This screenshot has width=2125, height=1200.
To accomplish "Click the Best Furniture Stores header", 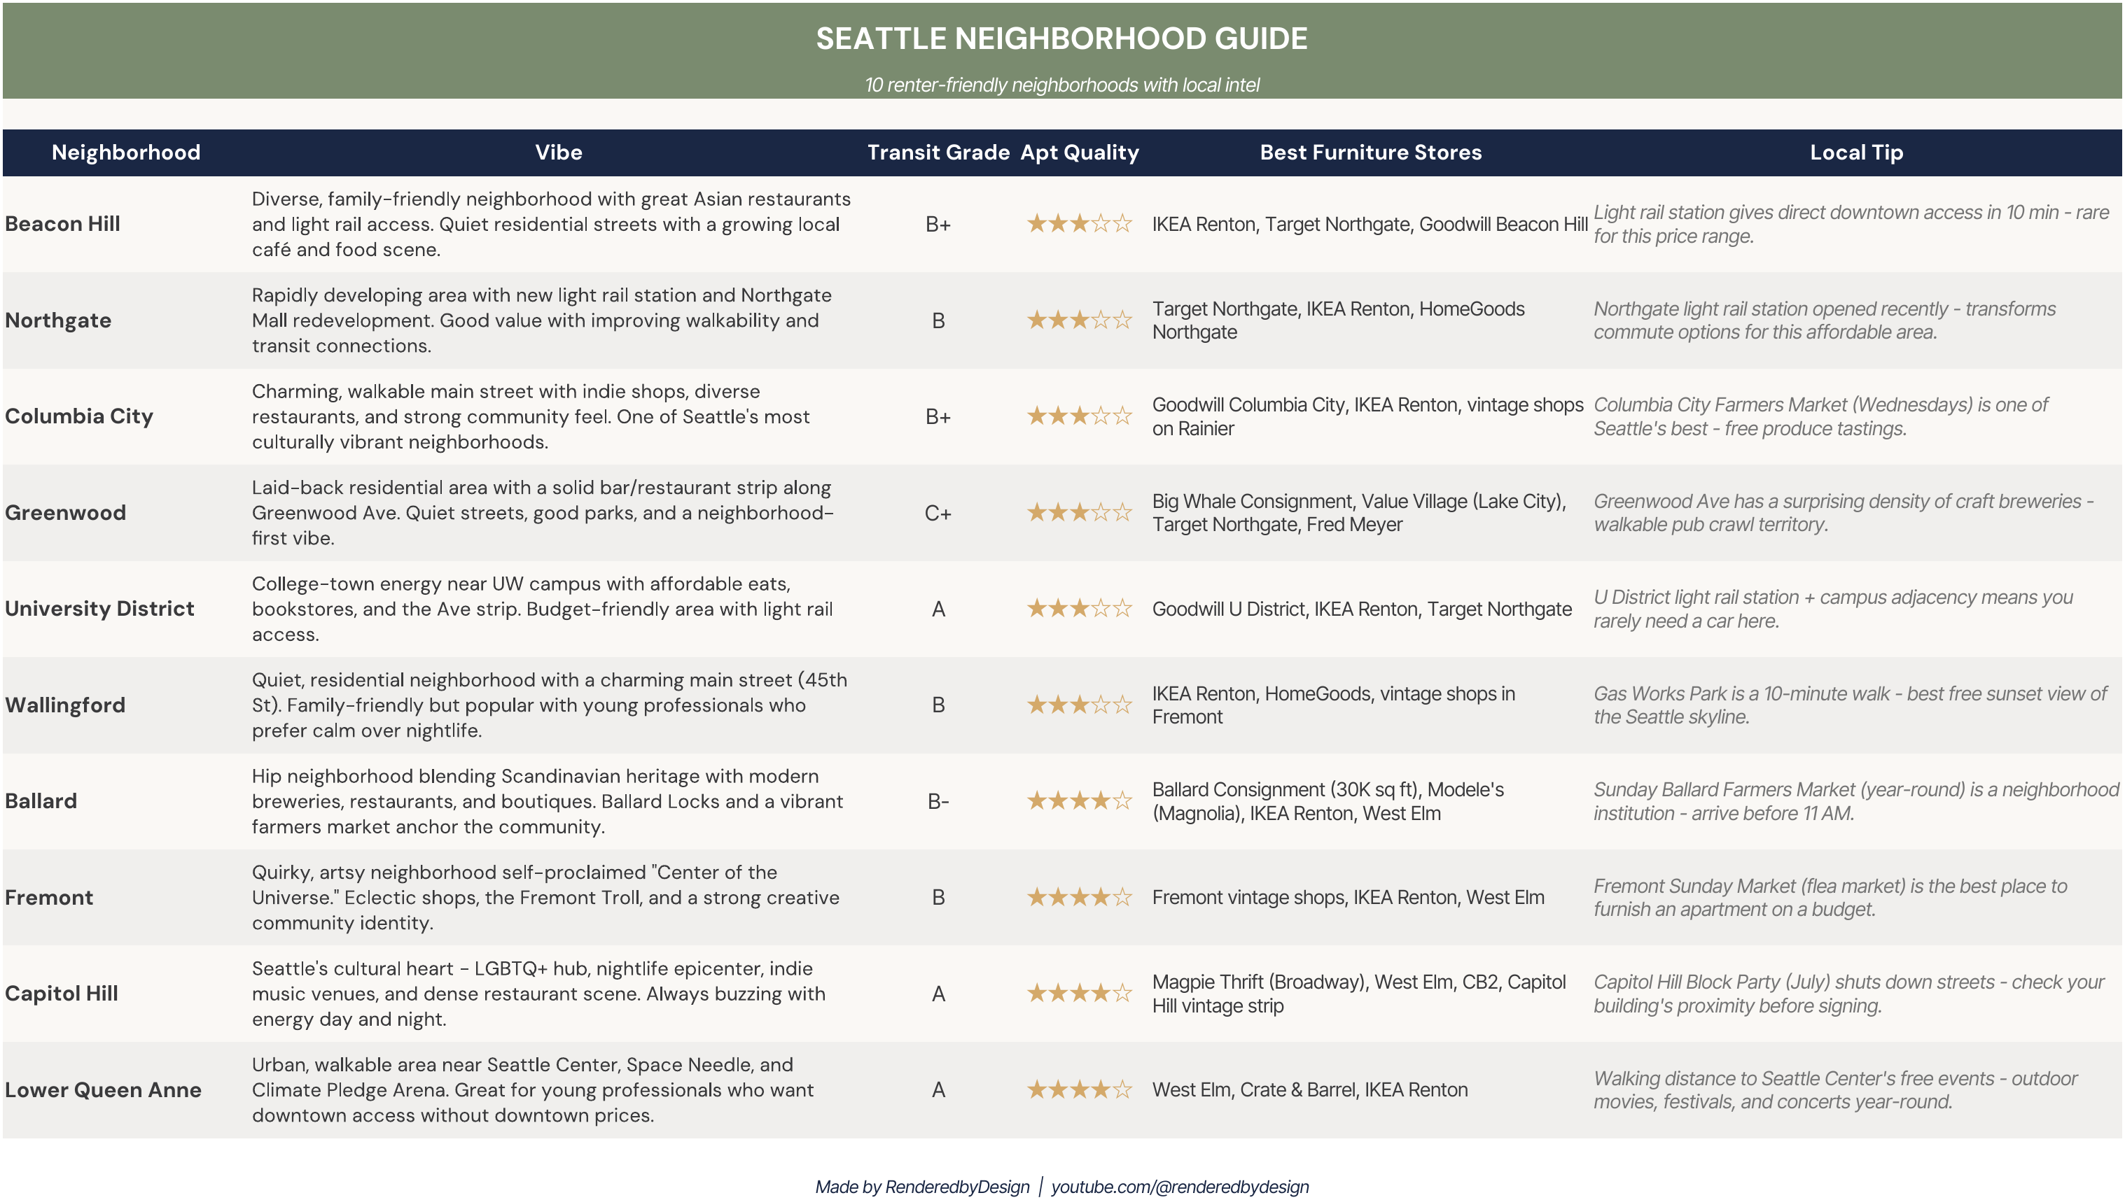I will pyautogui.click(x=1370, y=153).
